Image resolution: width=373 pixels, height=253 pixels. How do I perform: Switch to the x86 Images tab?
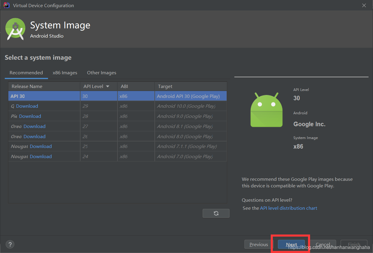pos(65,72)
